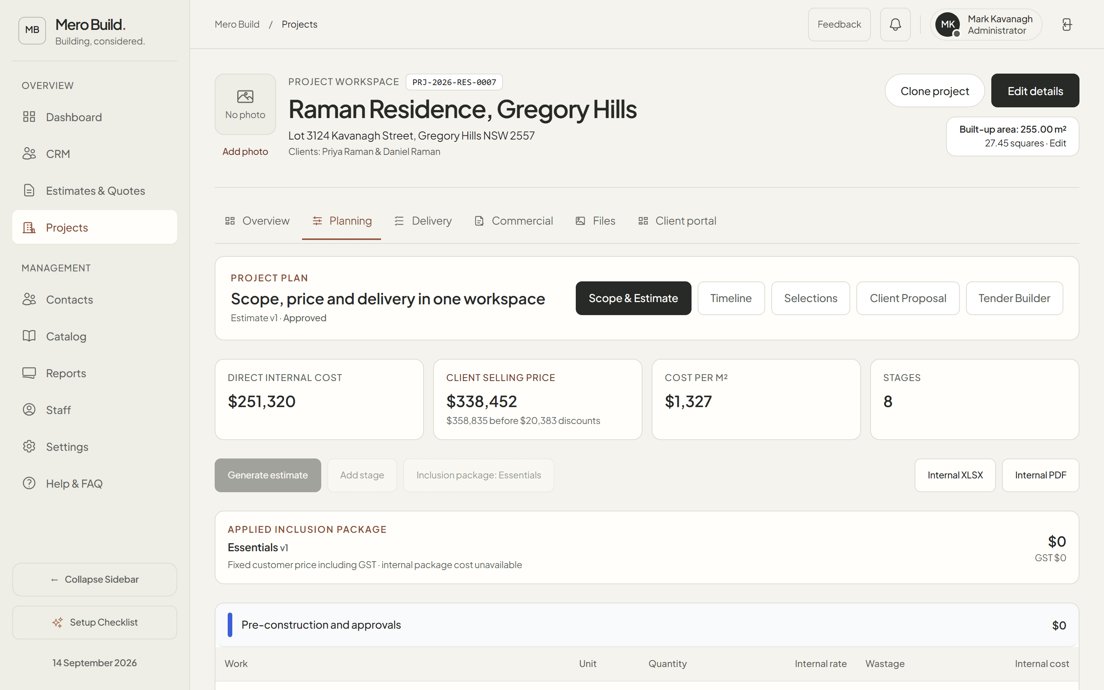The height and width of the screenshot is (690, 1104).
Task: Switch to the Selections view
Action: (x=811, y=299)
